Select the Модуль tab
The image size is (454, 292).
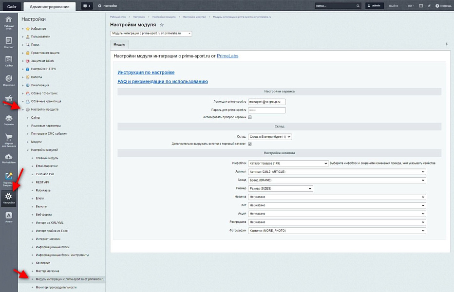coord(119,44)
